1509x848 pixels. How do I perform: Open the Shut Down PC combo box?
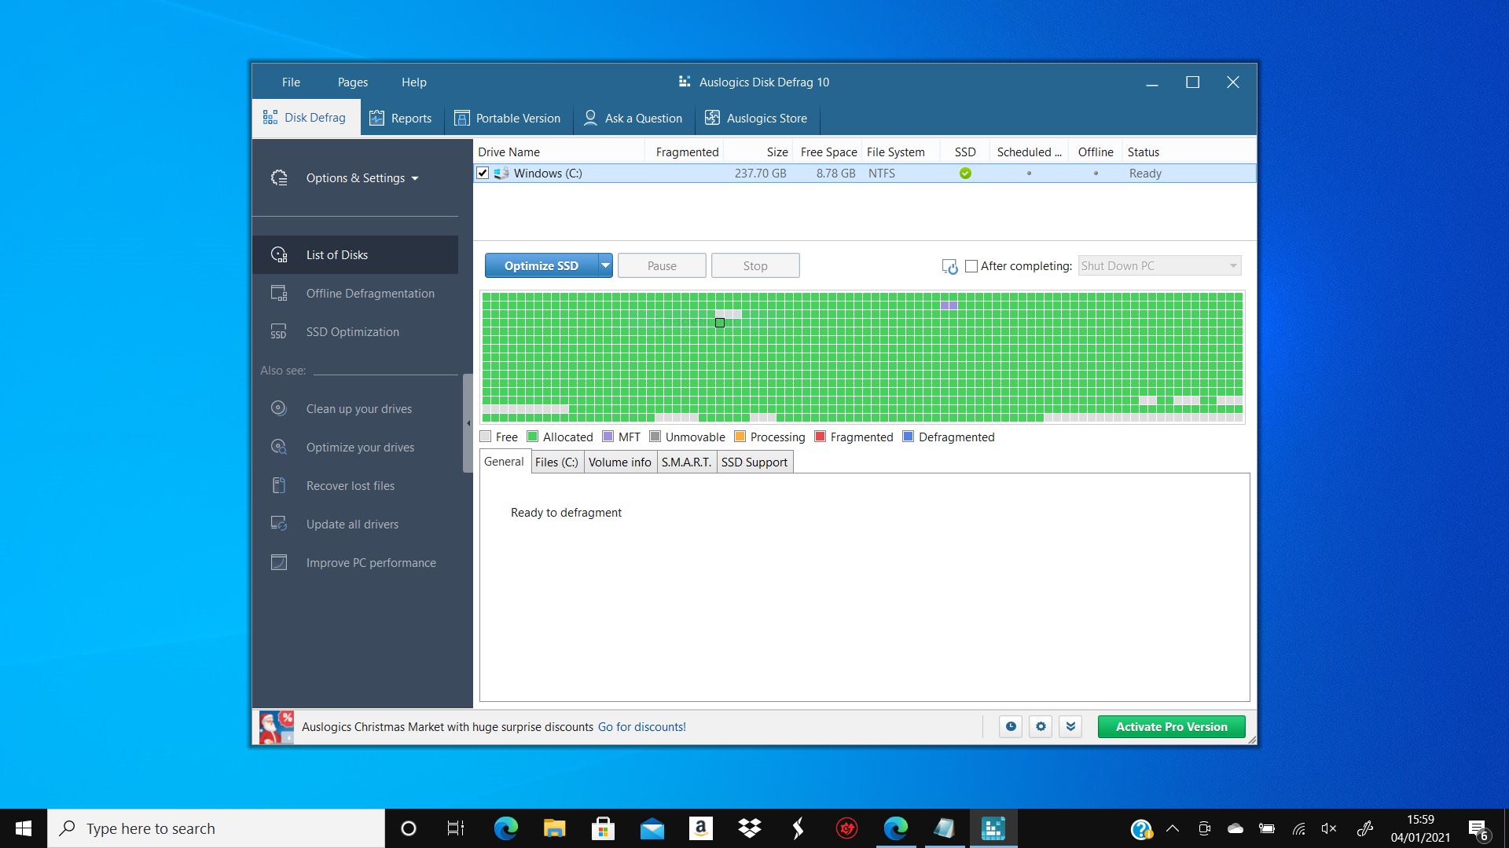coord(1159,265)
